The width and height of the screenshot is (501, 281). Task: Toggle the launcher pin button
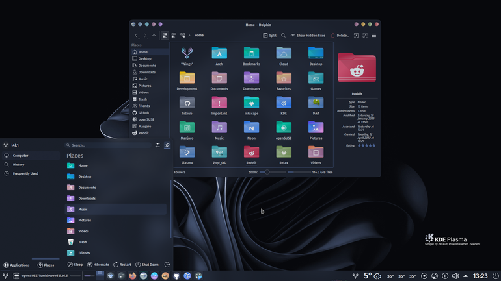coord(167,145)
